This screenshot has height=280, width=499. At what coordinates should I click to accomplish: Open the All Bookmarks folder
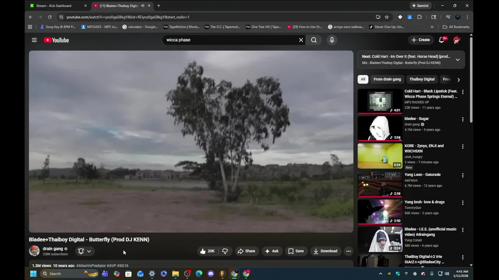coord(456,27)
